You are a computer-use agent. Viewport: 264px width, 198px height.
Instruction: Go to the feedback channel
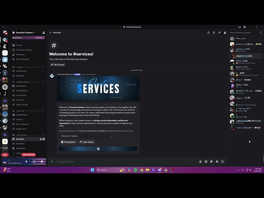point(28,144)
